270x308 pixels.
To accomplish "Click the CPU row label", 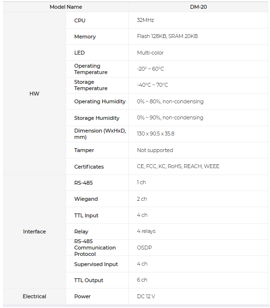I will (x=80, y=20).
